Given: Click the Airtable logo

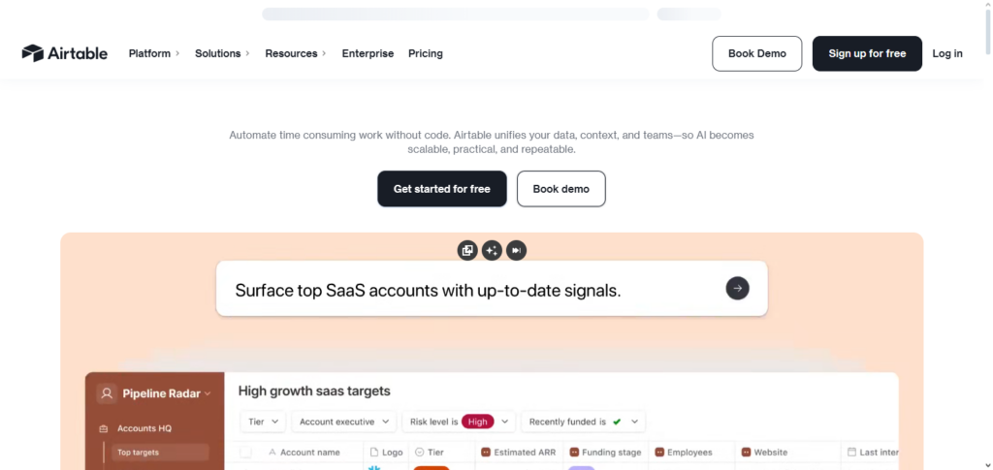Looking at the screenshot, I should tap(64, 53).
